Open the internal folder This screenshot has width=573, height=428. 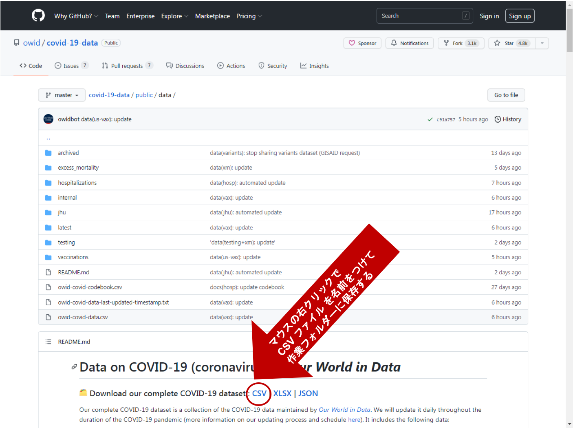click(67, 198)
